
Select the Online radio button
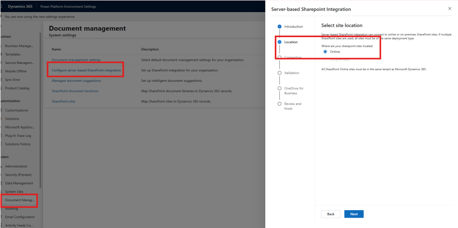pos(325,52)
